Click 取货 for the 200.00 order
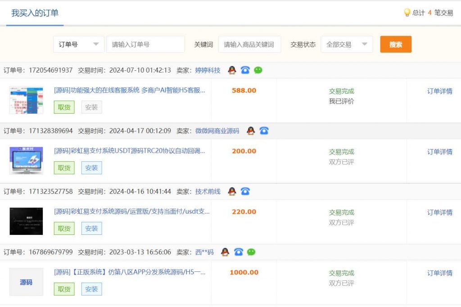This screenshot has height=307, width=461. 64,168
